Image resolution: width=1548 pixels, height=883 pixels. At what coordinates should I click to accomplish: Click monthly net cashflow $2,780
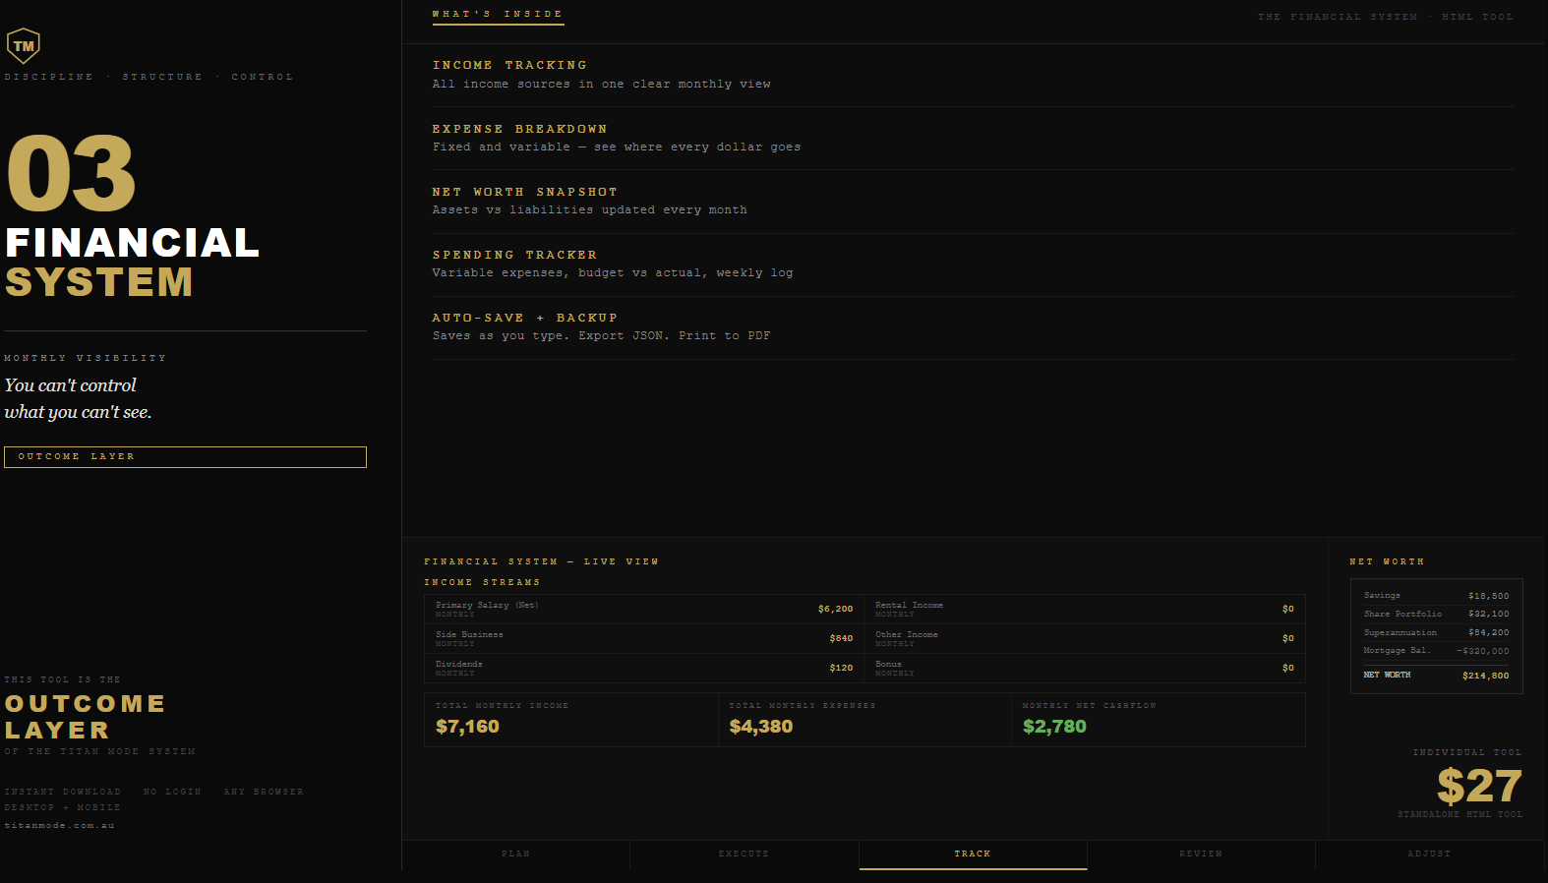pos(1054,727)
